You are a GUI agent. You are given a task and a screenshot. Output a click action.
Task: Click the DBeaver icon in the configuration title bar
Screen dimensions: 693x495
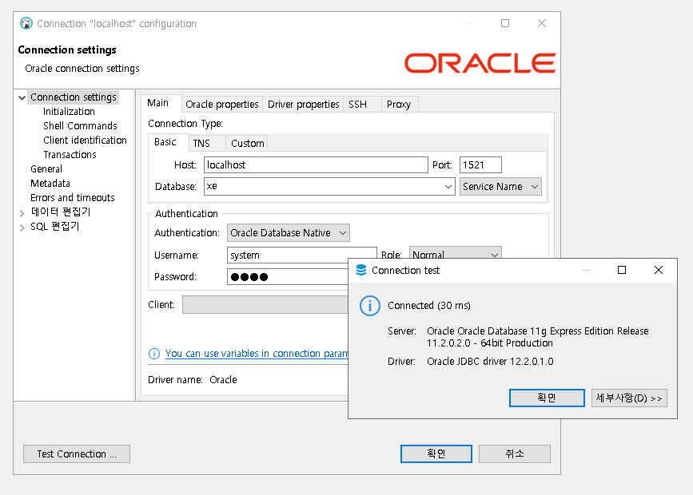point(26,23)
